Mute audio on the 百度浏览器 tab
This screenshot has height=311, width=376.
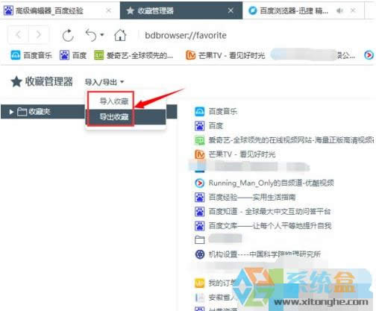(339, 10)
